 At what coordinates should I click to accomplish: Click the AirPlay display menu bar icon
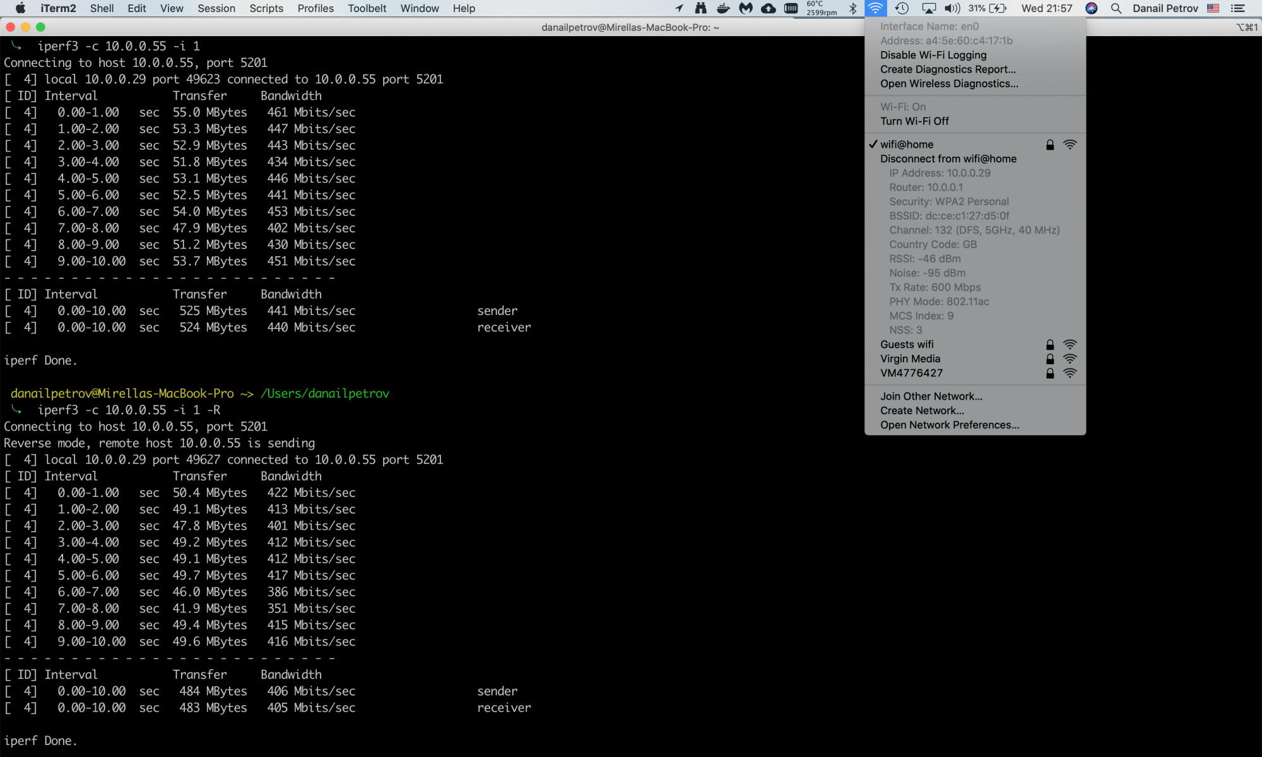click(929, 8)
